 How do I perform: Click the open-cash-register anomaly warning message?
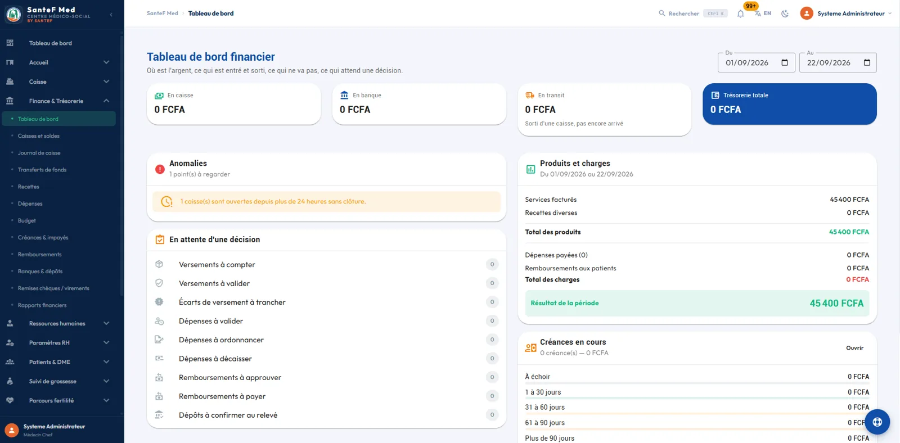326,202
